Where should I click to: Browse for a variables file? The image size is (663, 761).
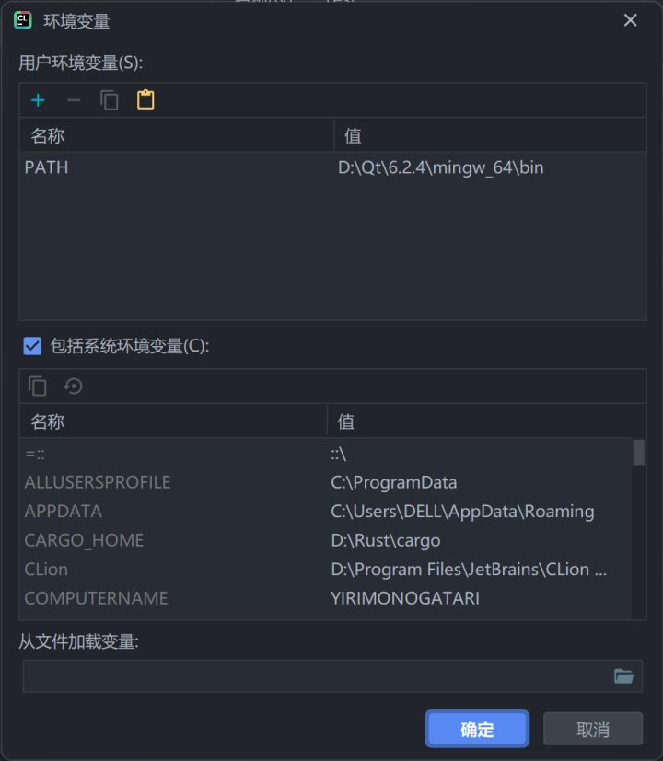(624, 675)
